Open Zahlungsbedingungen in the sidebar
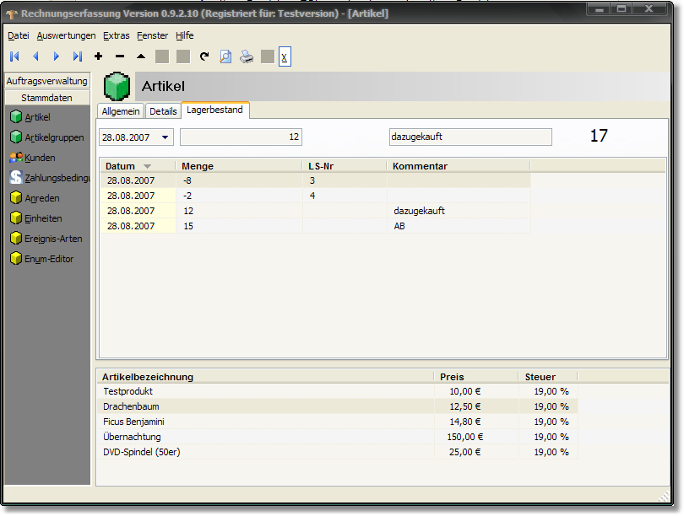684x516 pixels. 50,178
